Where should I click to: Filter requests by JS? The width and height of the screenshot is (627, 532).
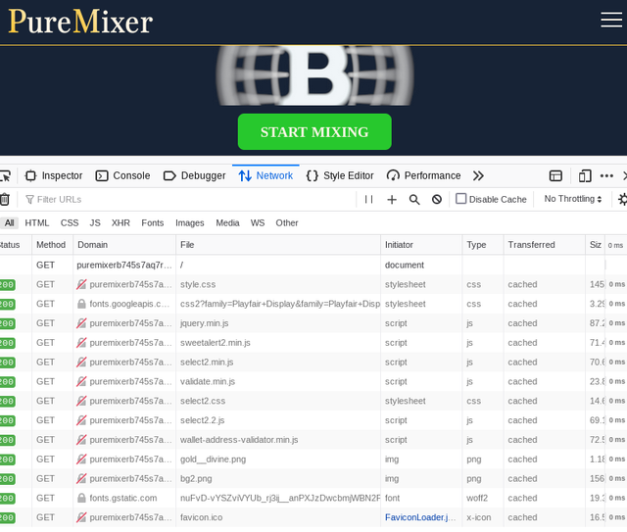tap(95, 222)
